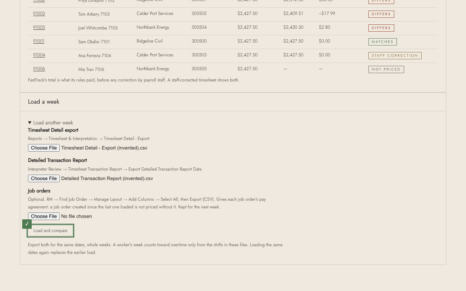This screenshot has height=291, width=466.
Task: Click Ridgeline Civil in Sam Okafor's row
Action: (x=150, y=41)
